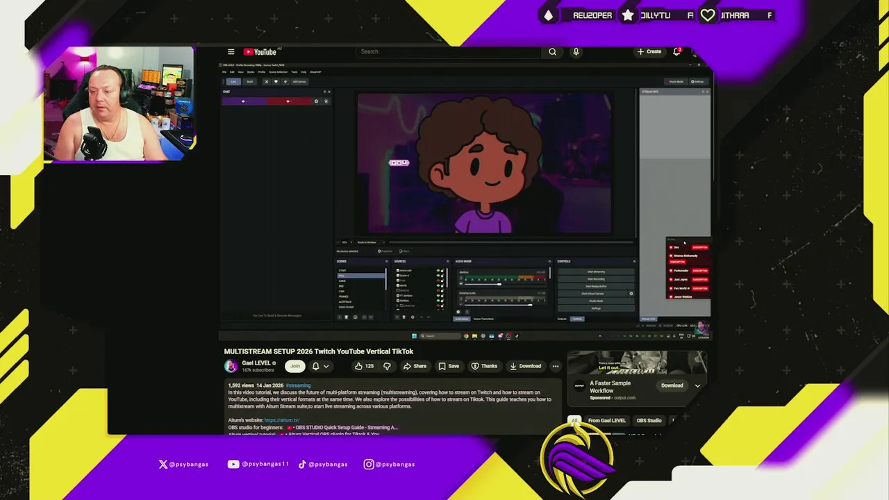This screenshot has height=500, width=889.
Task: Open the Gael LEVEL channel avatar
Action: (x=231, y=366)
